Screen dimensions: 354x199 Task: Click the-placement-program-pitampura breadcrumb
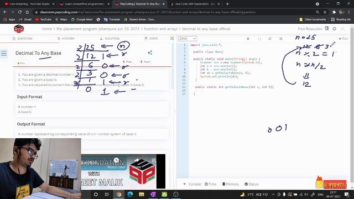click(x=98, y=29)
